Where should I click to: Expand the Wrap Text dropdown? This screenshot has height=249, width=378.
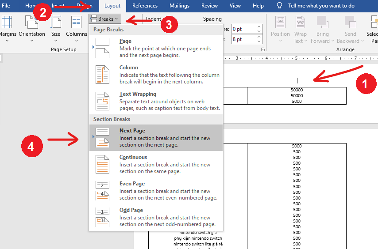pos(300,41)
